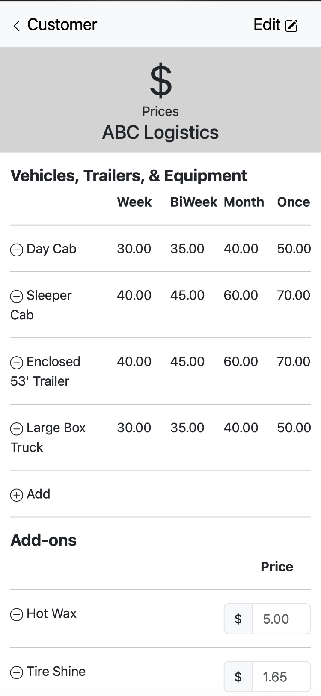This screenshot has height=696, width=321.
Task: Remove the Day Cab row via minus icon
Action: click(x=17, y=250)
